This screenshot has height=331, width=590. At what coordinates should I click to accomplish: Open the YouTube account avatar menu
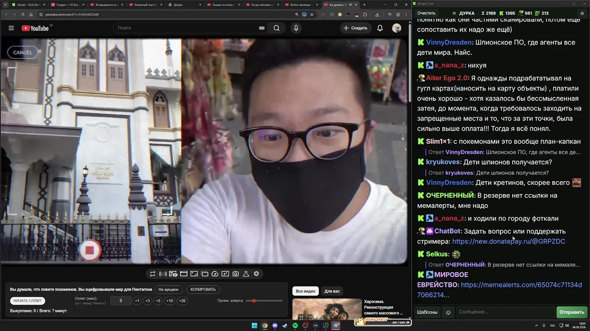tap(396, 28)
